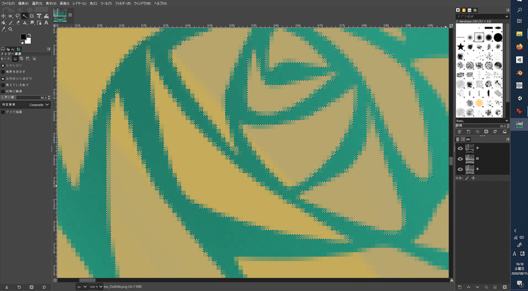
Task: Set selection mode to Replace
Action: tap(15, 59)
